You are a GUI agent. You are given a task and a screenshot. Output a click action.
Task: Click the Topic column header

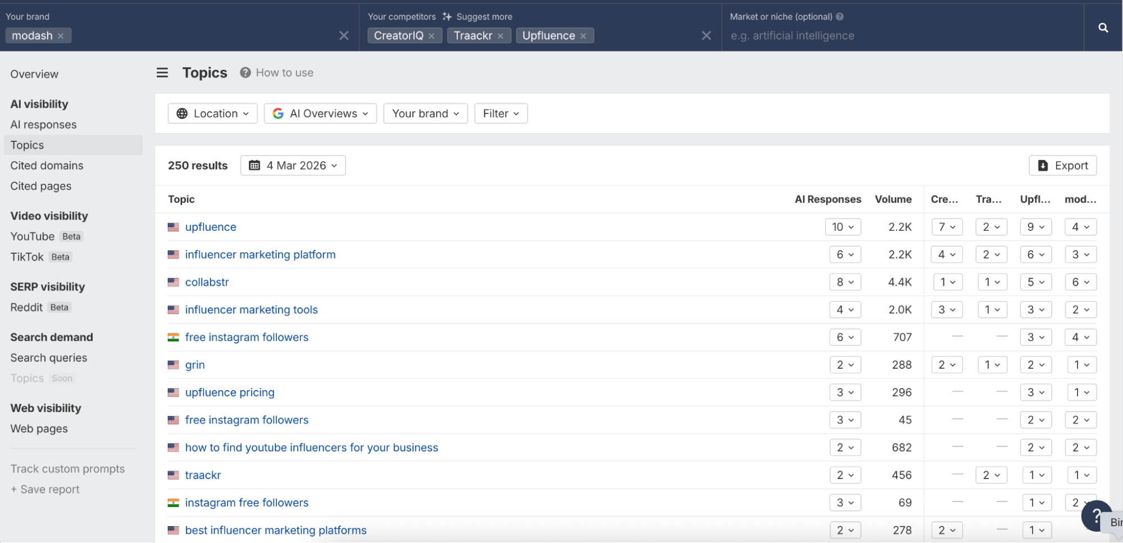click(x=181, y=199)
